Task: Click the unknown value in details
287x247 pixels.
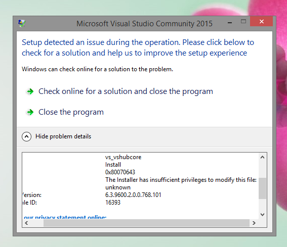Action: click(x=118, y=187)
